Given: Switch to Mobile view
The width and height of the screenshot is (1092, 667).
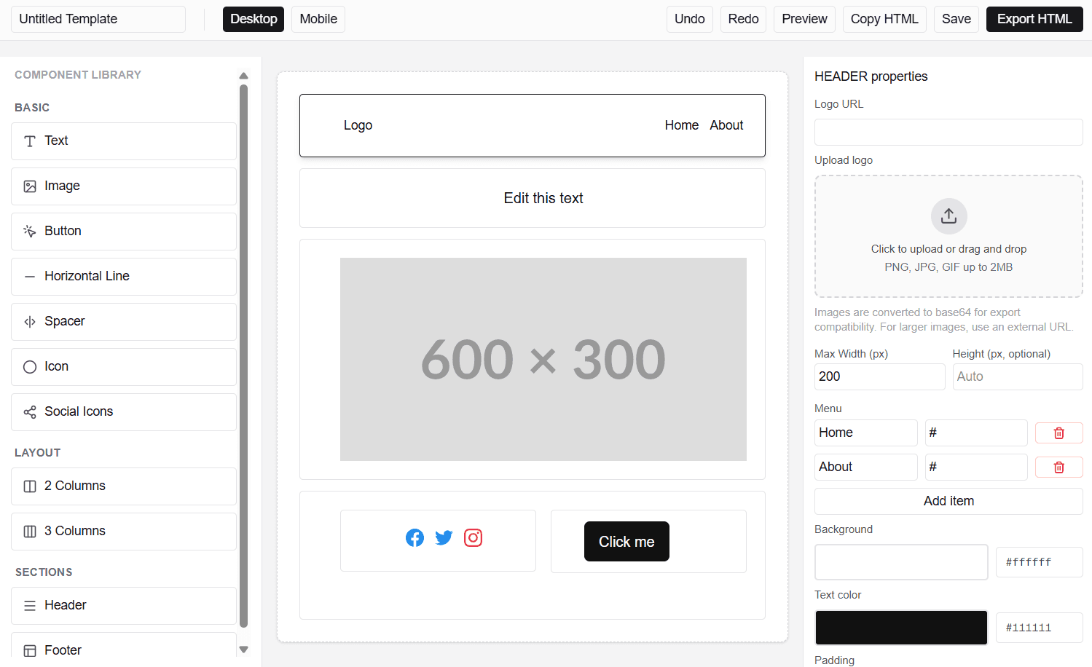Looking at the screenshot, I should click(x=318, y=19).
